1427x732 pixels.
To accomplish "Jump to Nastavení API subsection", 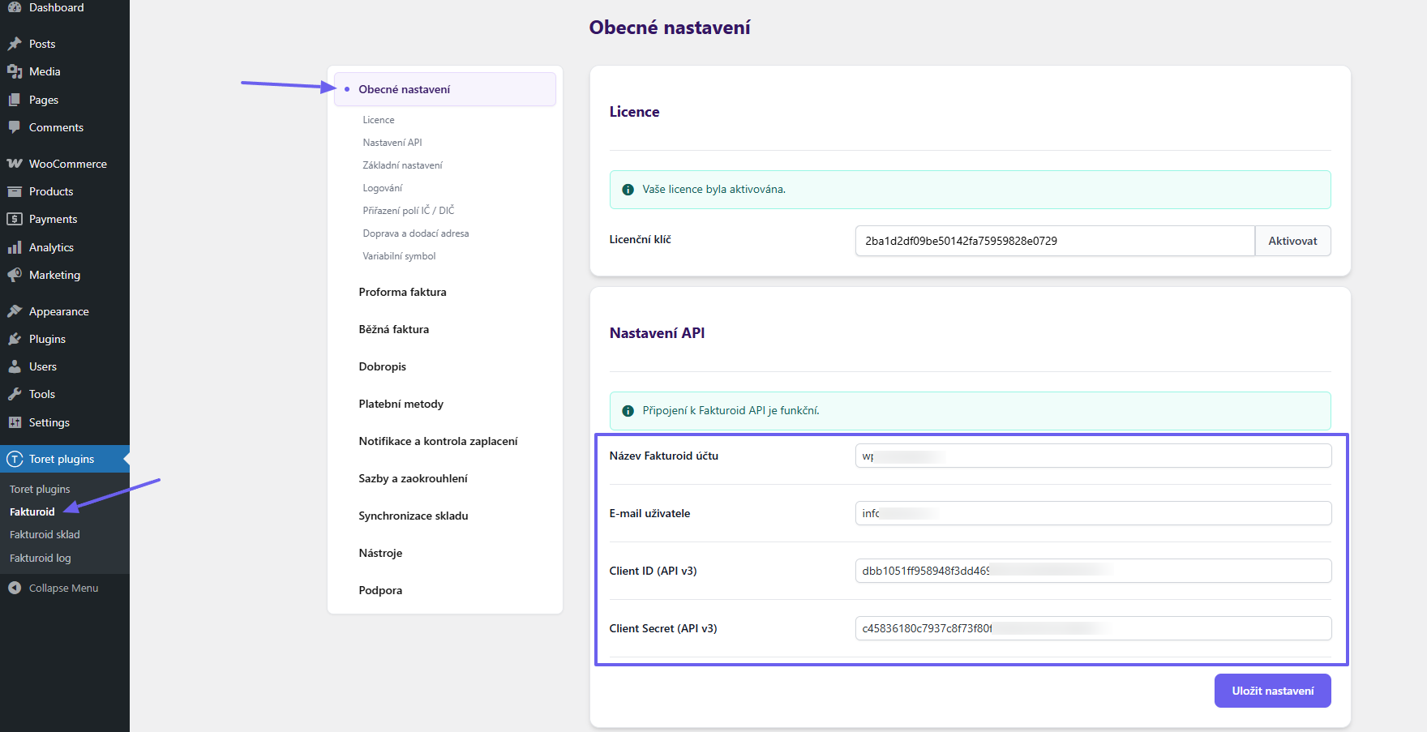I will click(392, 143).
